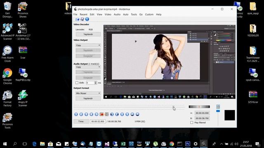
Task: Select Format Factory desktop icon
Action: (x=7, y=99)
